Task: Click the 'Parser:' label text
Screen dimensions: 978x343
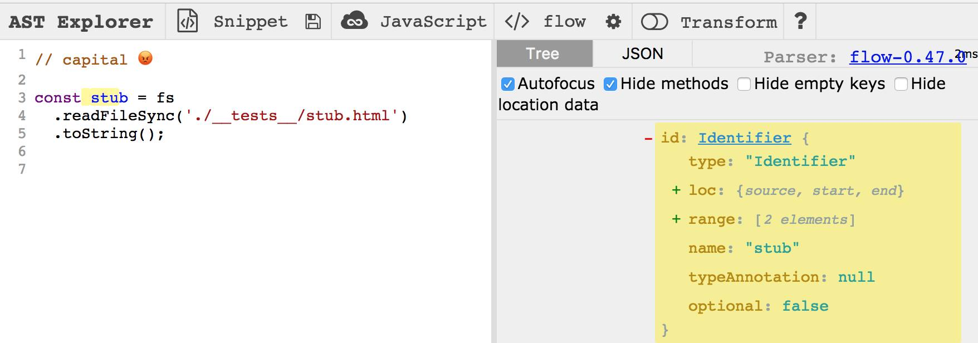Action: click(x=800, y=57)
